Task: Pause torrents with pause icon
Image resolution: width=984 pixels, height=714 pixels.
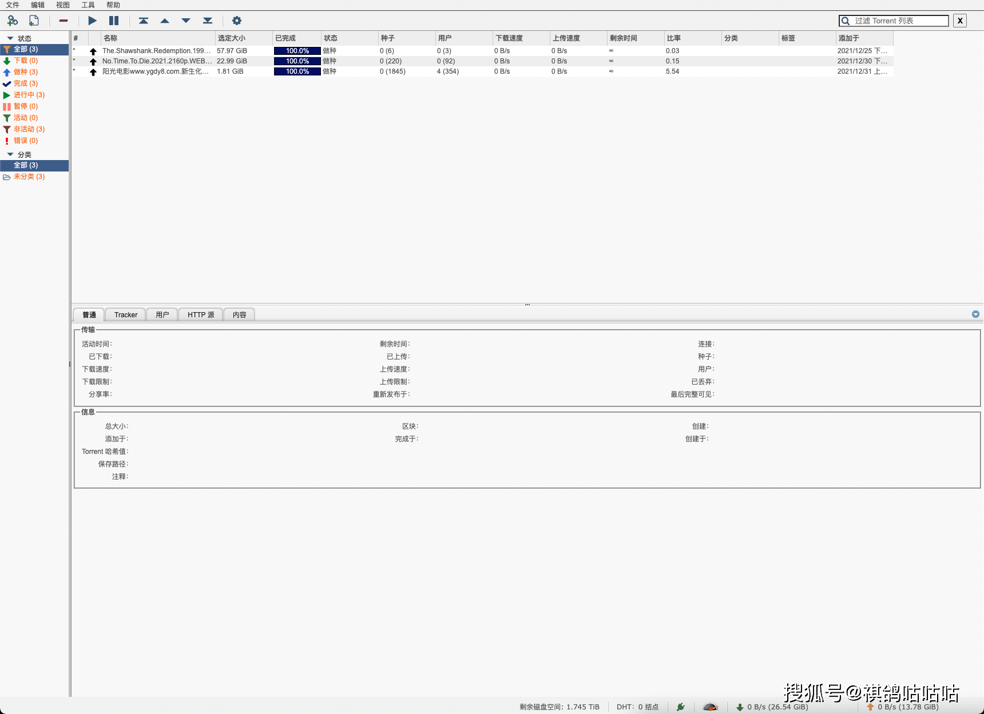Action: pyautogui.click(x=114, y=21)
